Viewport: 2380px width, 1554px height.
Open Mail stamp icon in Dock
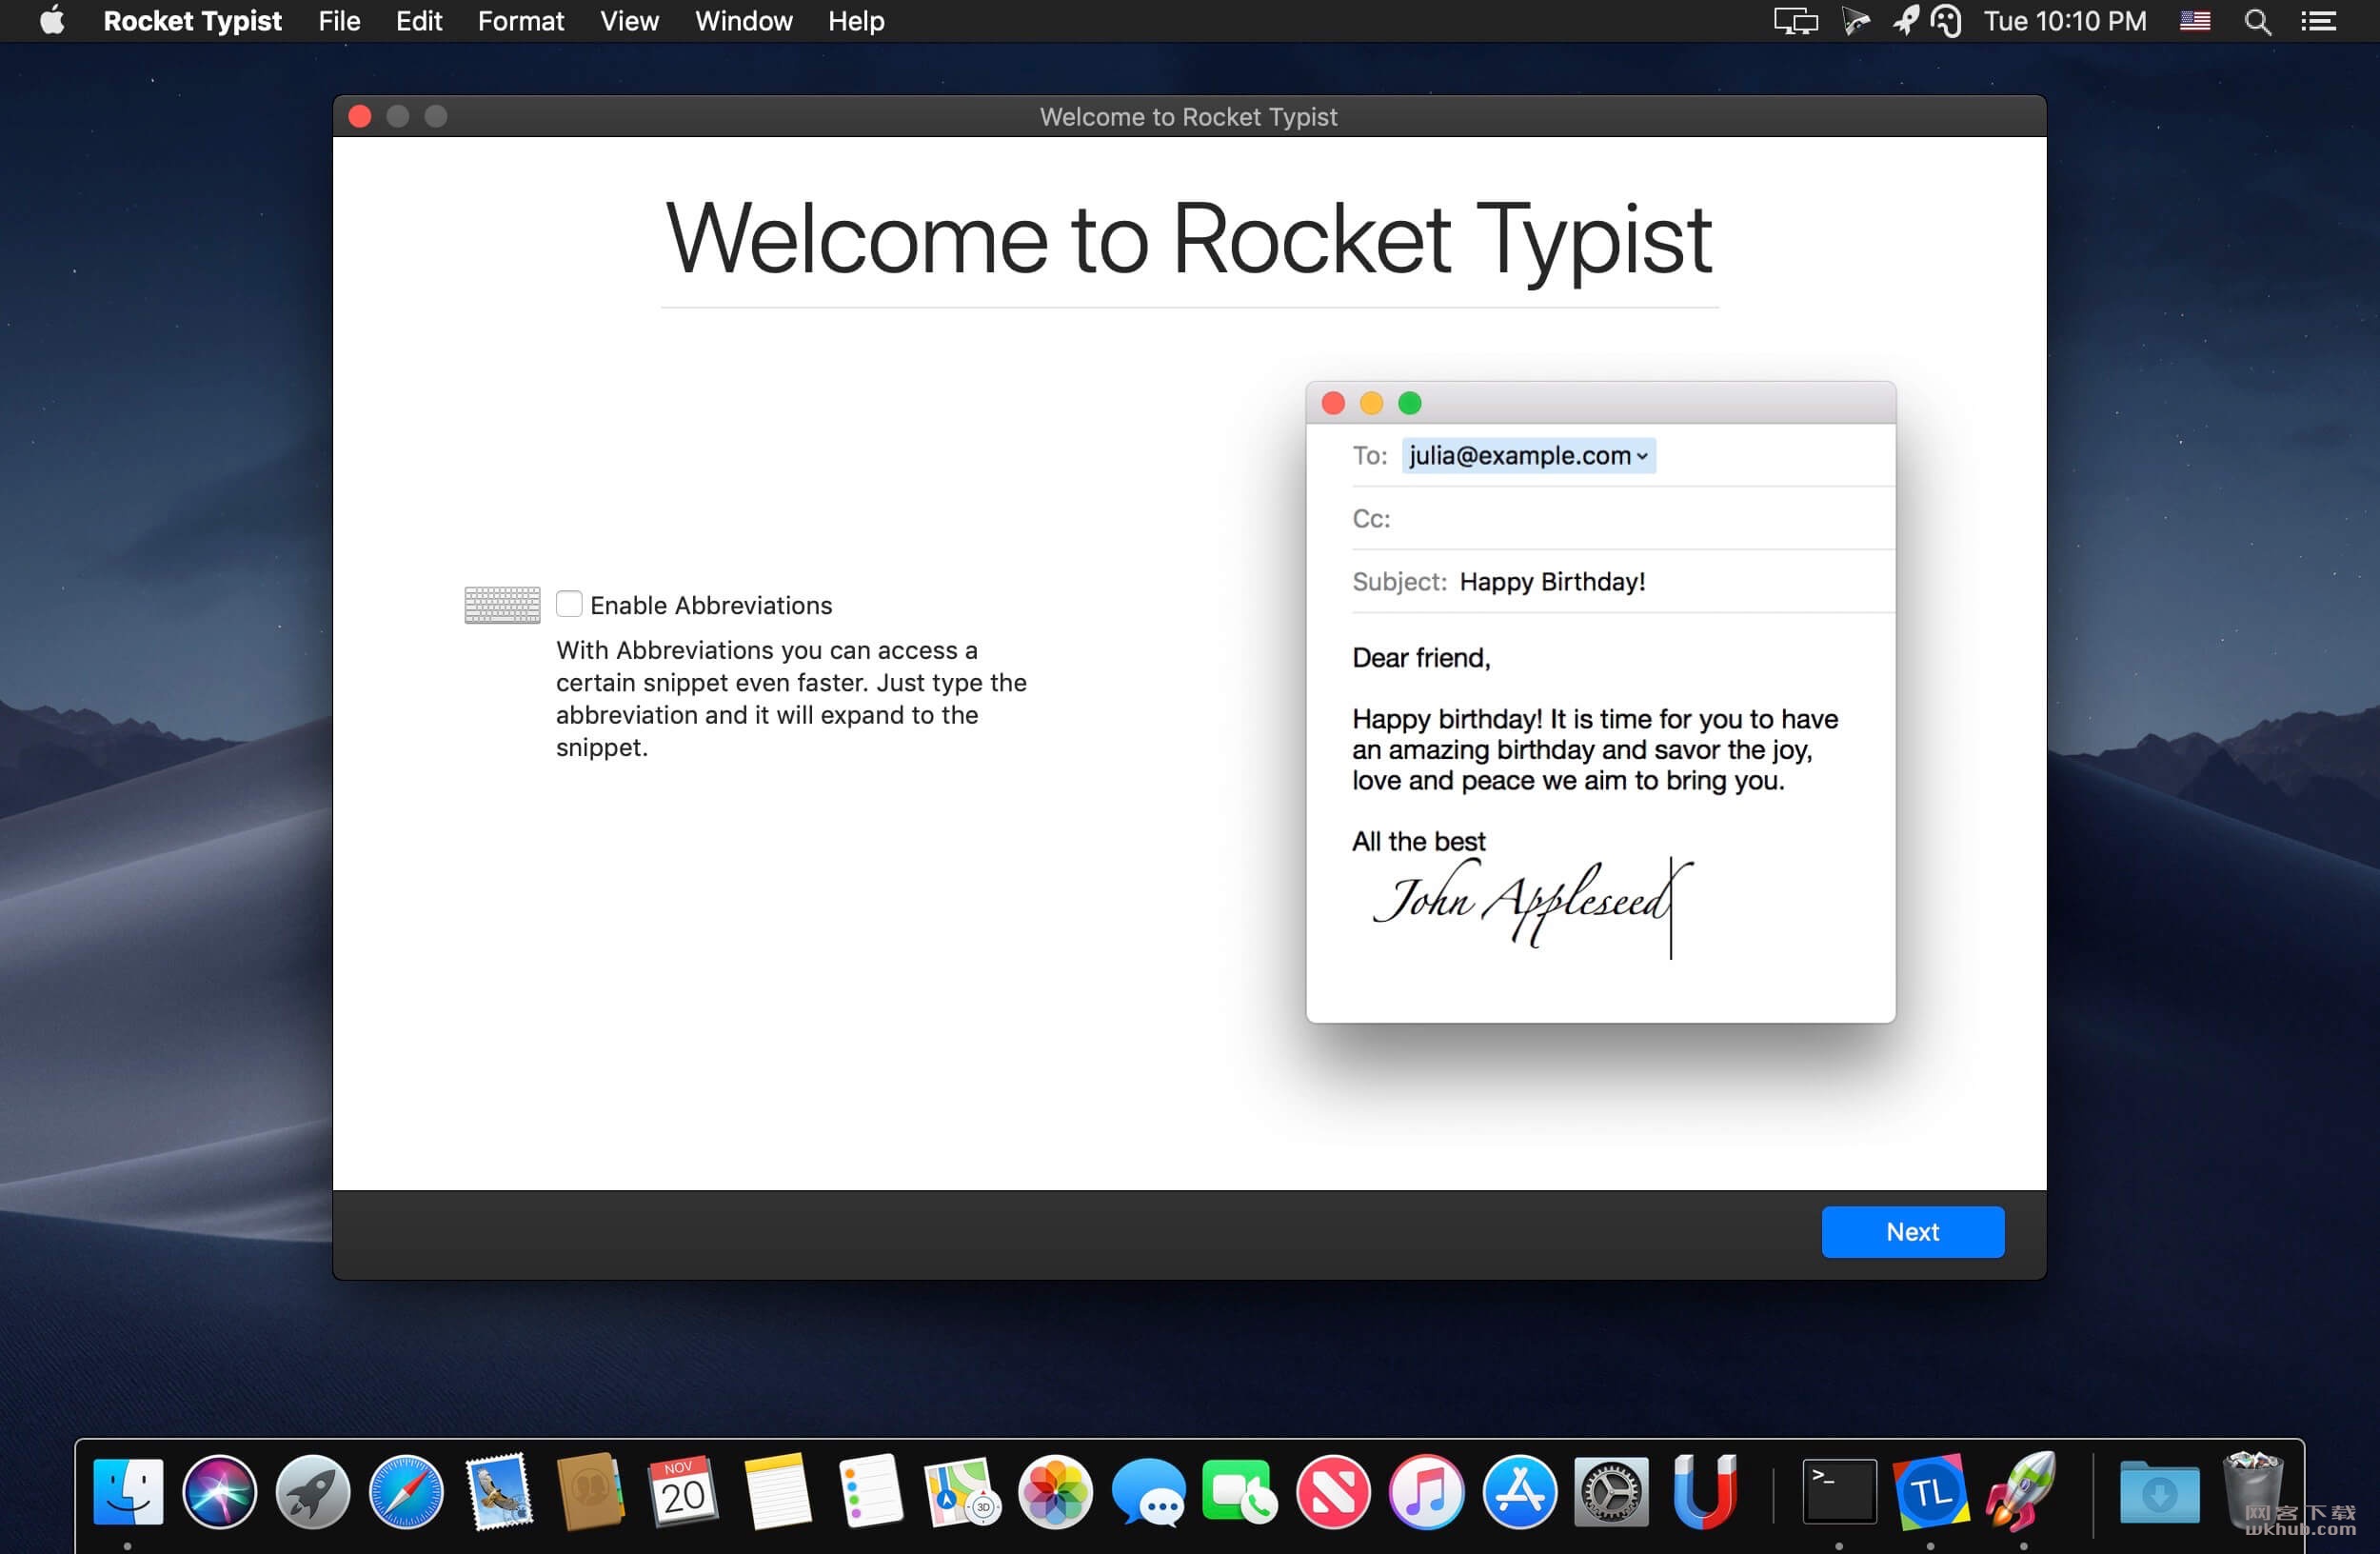[499, 1492]
